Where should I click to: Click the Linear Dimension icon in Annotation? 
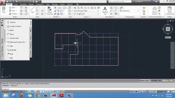click(x=111, y=8)
